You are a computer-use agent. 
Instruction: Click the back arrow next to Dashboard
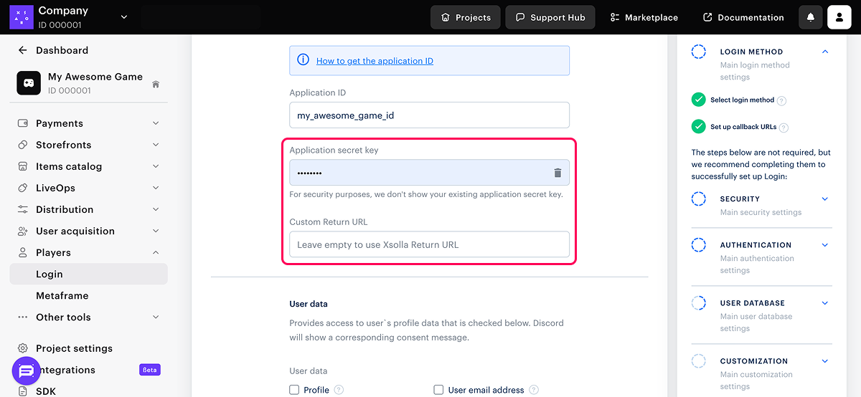click(22, 50)
